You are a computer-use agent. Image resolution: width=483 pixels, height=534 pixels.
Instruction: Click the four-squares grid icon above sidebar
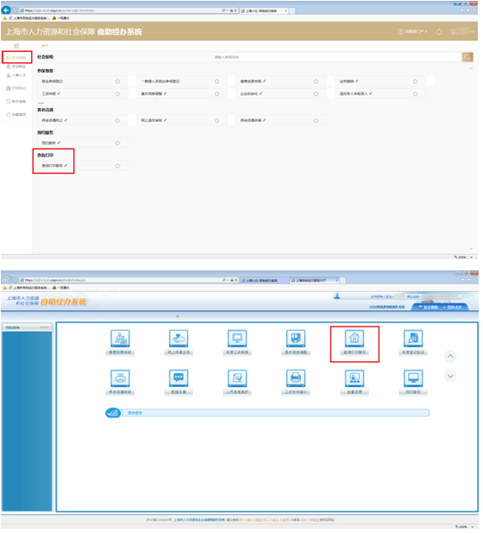16,46
